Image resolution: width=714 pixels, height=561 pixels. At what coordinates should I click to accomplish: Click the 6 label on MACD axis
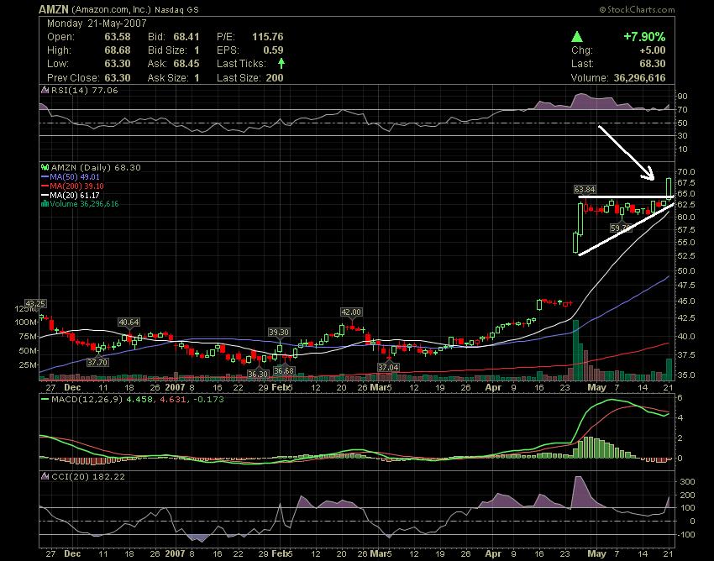[x=680, y=397]
